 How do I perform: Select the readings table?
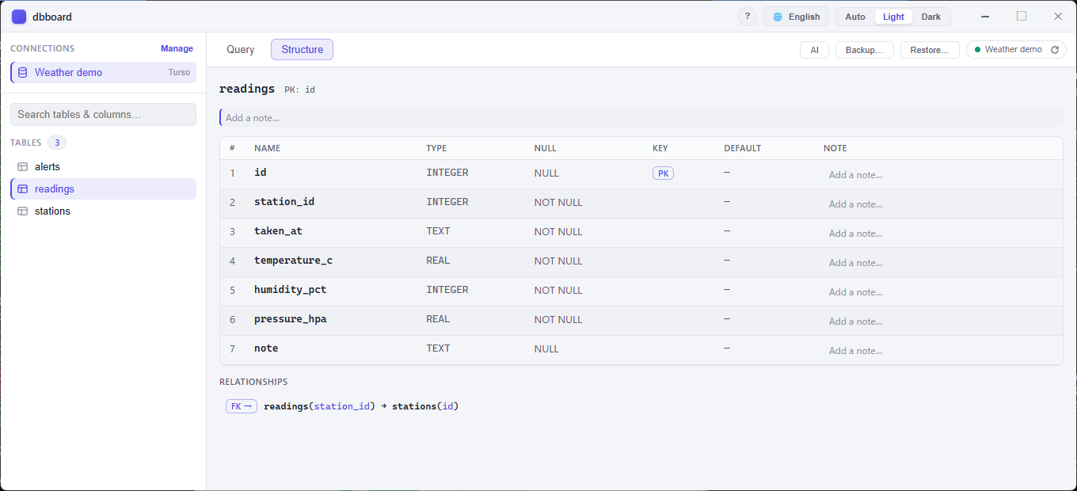click(x=103, y=189)
